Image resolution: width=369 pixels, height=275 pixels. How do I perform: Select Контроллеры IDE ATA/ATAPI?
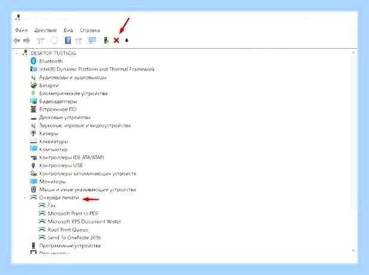[x=71, y=157]
